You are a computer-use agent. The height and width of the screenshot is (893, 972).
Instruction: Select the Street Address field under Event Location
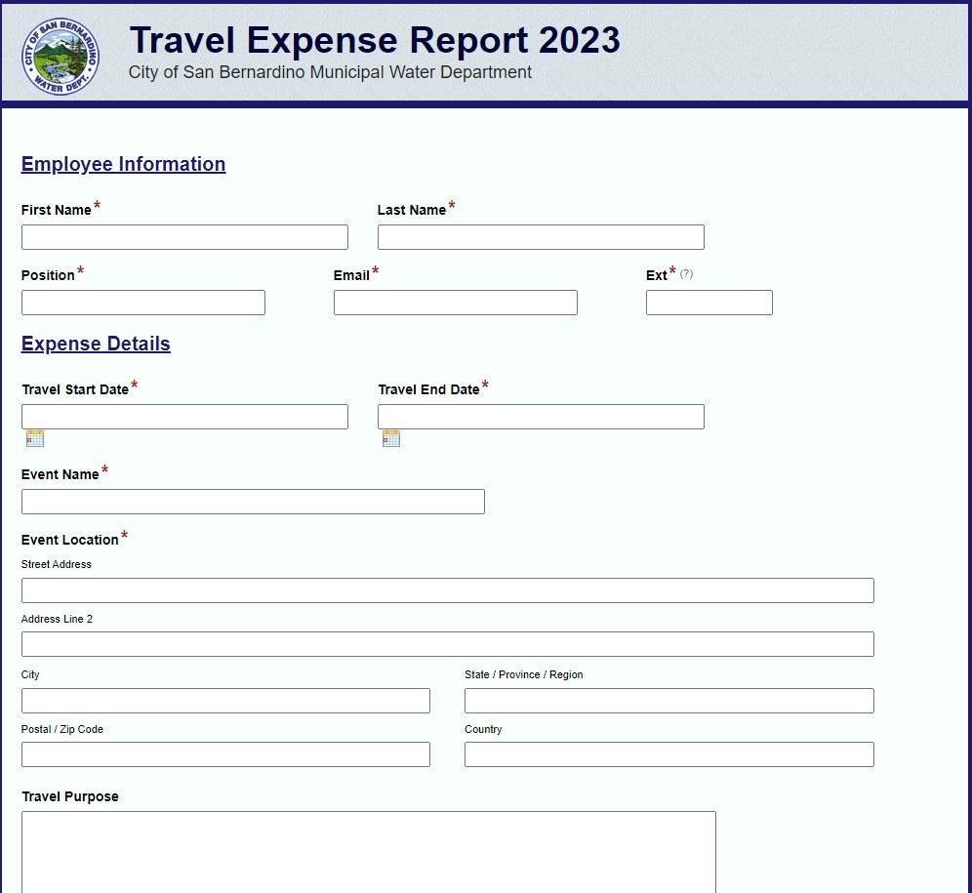[x=447, y=589]
